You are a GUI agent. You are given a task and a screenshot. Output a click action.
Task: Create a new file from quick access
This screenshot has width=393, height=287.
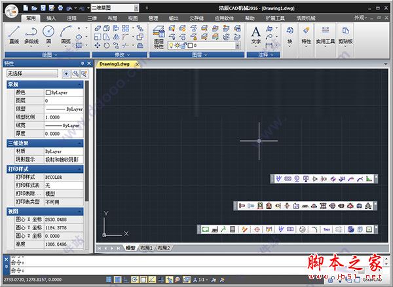pos(26,8)
